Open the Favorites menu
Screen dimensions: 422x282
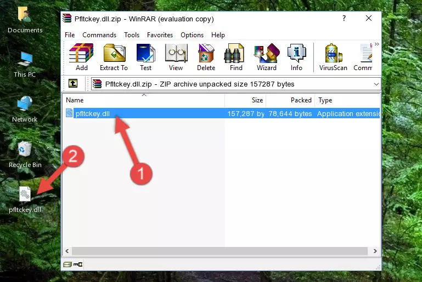160,35
